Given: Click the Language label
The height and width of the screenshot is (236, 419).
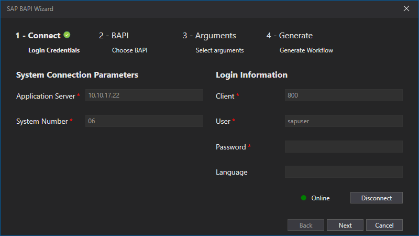Looking at the screenshot, I should (x=231, y=173).
